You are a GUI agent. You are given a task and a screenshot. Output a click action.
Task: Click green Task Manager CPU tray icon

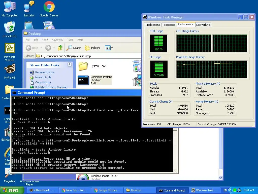tap(235, 190)
